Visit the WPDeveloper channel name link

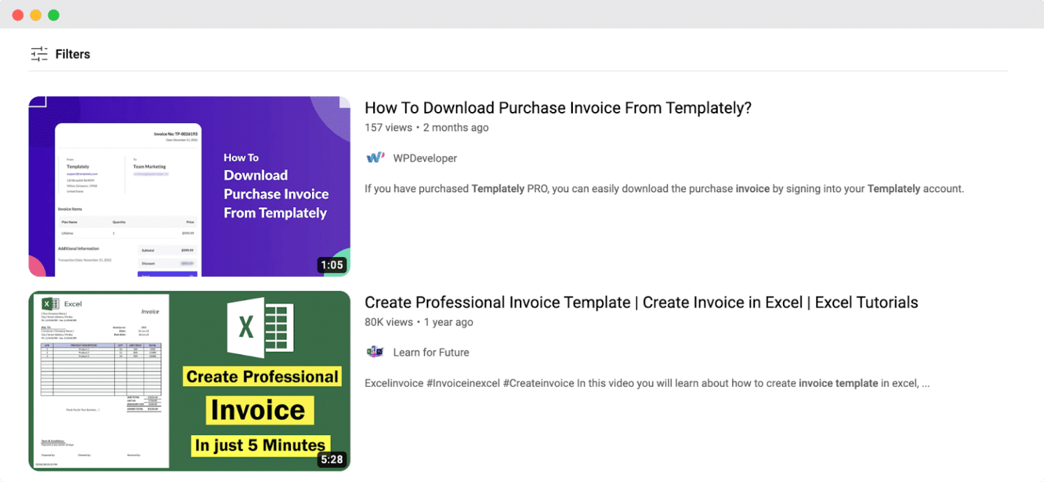425,158
